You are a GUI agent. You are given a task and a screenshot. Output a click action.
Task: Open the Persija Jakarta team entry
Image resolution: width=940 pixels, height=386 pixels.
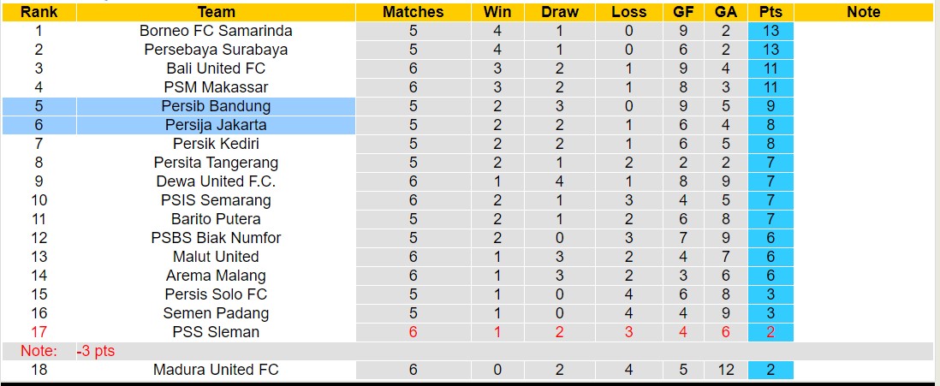(x=216, y=125)
